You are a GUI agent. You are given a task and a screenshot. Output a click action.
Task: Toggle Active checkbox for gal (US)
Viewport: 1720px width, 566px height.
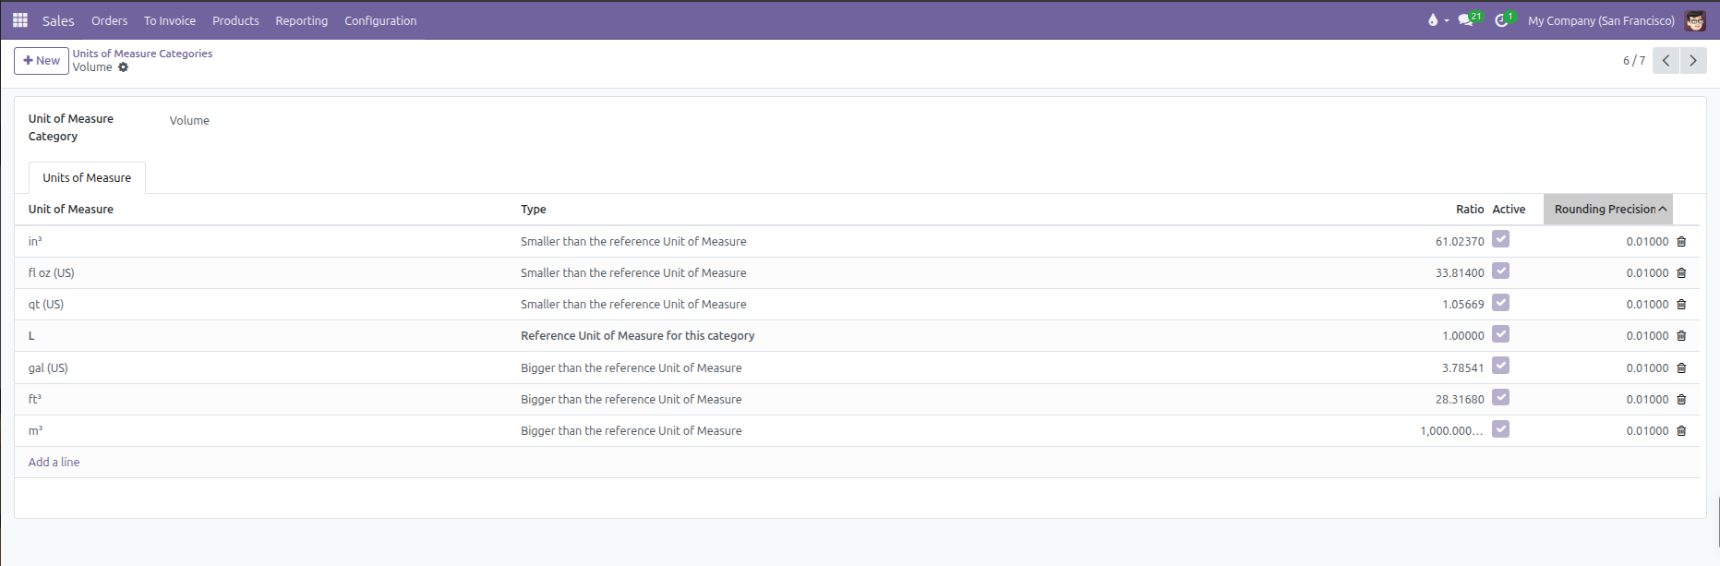[1501, 366]
